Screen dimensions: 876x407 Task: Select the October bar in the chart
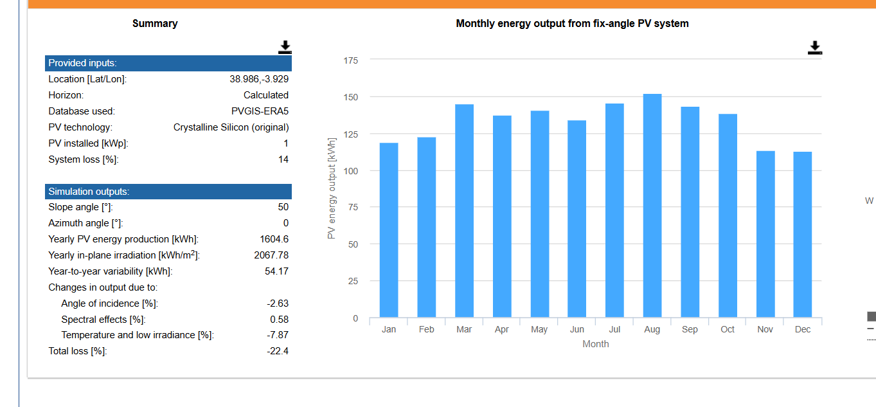(x=728, y=215)
